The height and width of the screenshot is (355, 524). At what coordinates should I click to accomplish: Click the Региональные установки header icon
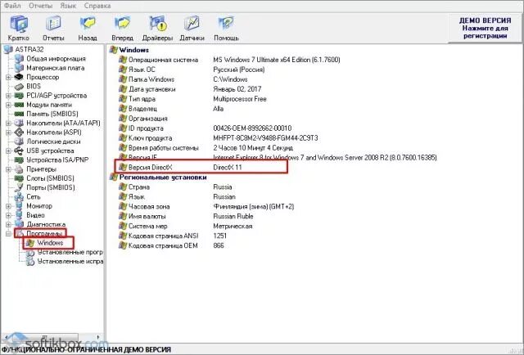(114, 177)
